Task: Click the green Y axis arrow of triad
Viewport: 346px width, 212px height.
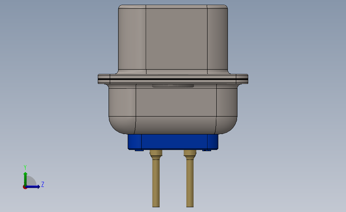Action: click(x=26, y=179)
